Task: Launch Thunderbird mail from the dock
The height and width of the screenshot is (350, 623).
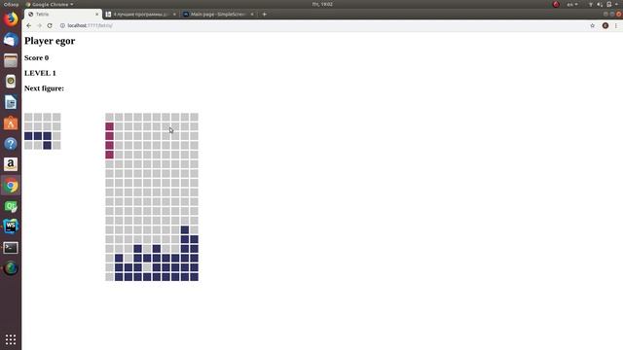Action: [11, 40]
